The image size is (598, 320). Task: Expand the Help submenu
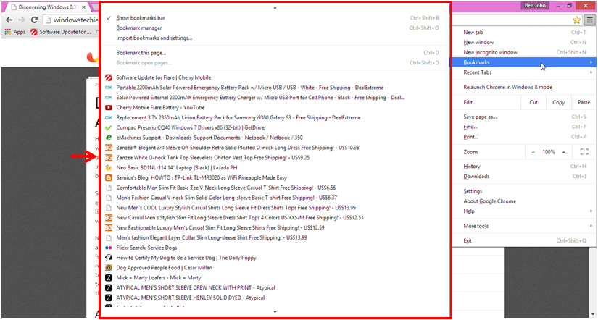click(x=524, y=211)
